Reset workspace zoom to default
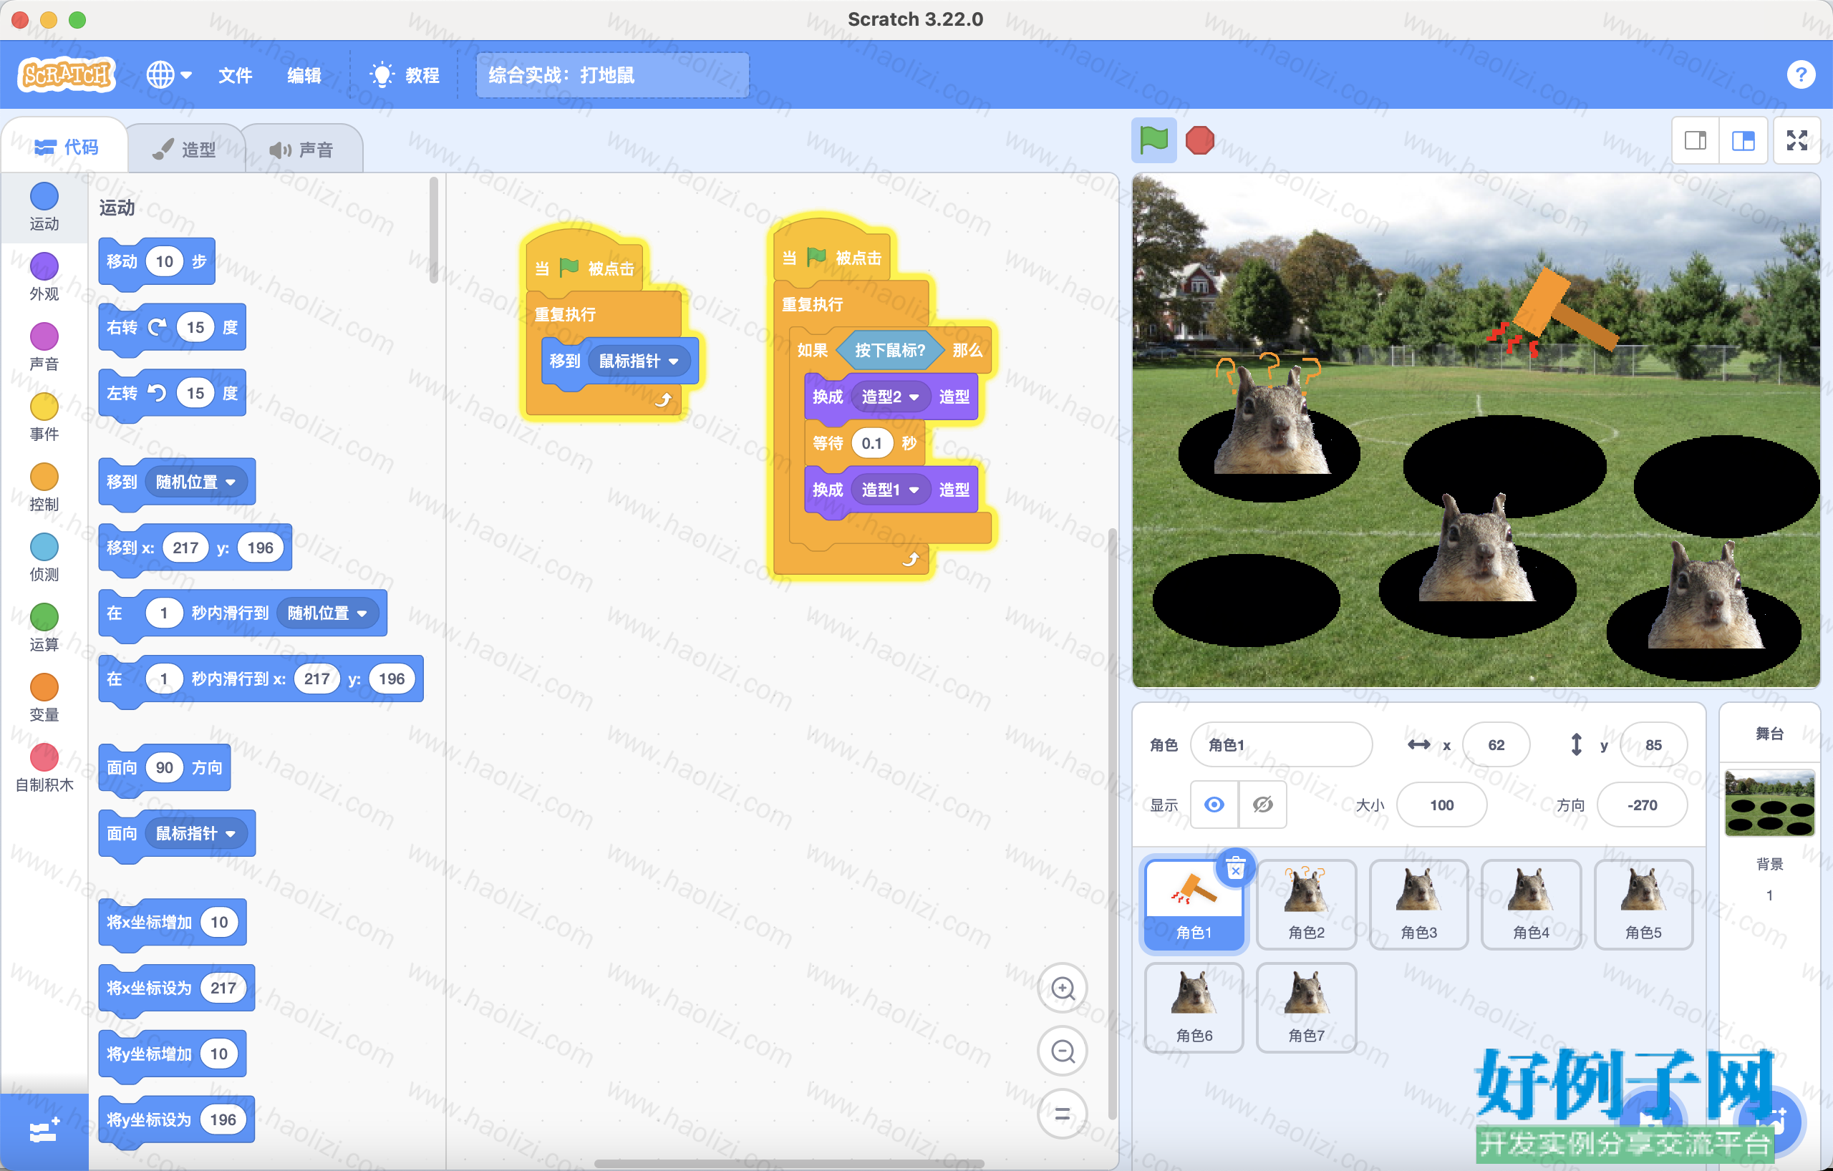This screenshot has width=1833, height=1171. click(x=1062, y=1114)
